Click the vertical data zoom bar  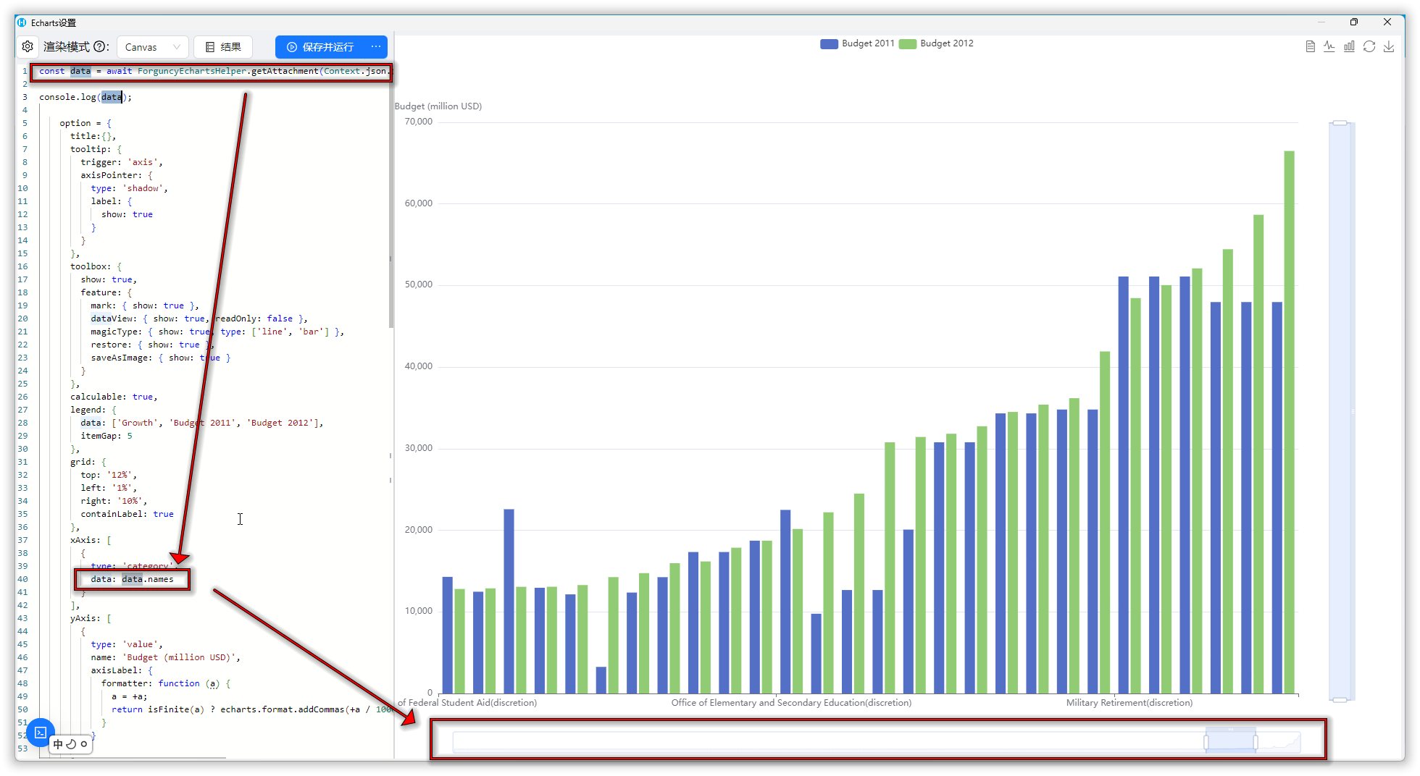1340,411
